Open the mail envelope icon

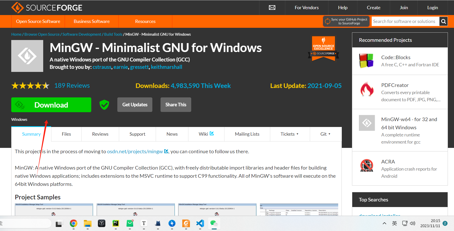click(272, 8)
